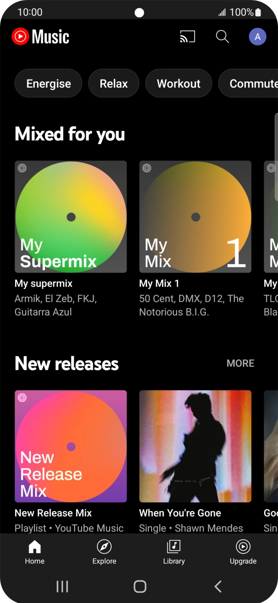Select the Relax mood chip
This screenshot has height=603, width=278.
[114, 84]
